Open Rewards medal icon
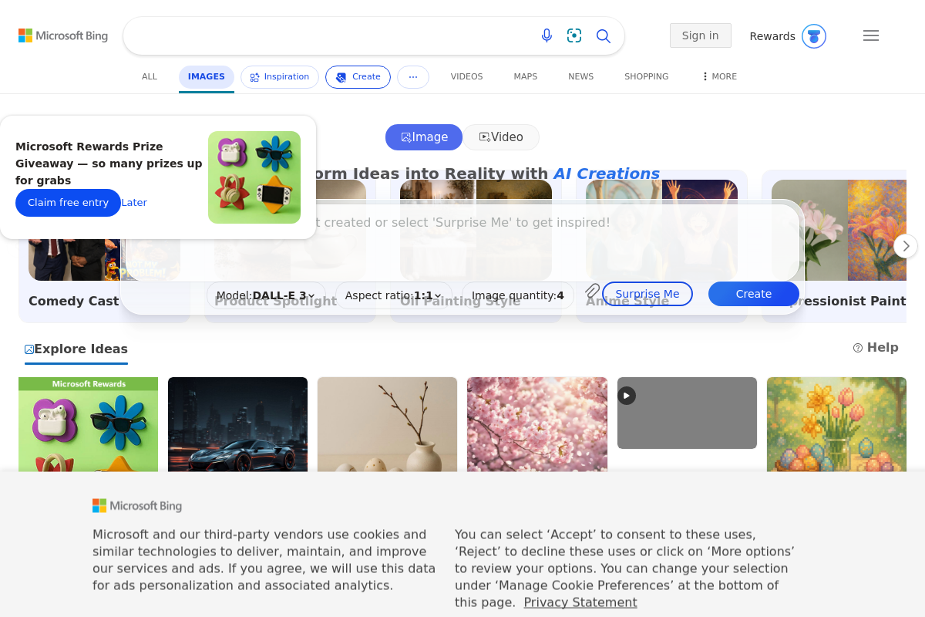 (x=814, y=36)
